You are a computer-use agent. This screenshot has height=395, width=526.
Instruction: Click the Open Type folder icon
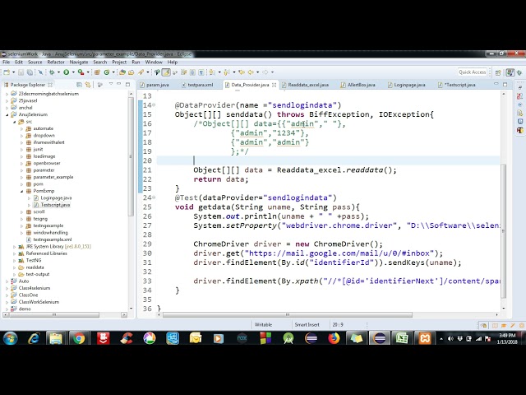pos(122,72)
